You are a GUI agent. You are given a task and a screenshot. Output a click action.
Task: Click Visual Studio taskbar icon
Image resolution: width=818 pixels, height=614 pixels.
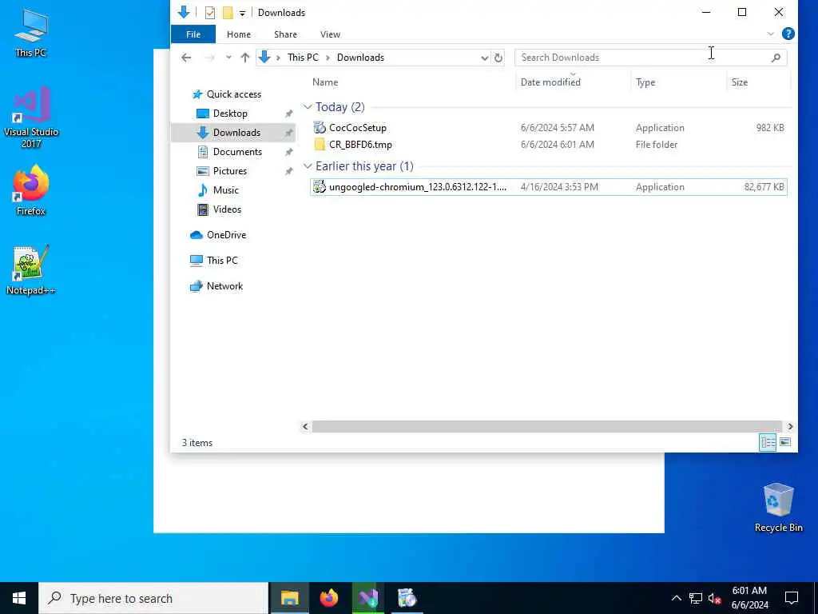click(x=368, y=598)
